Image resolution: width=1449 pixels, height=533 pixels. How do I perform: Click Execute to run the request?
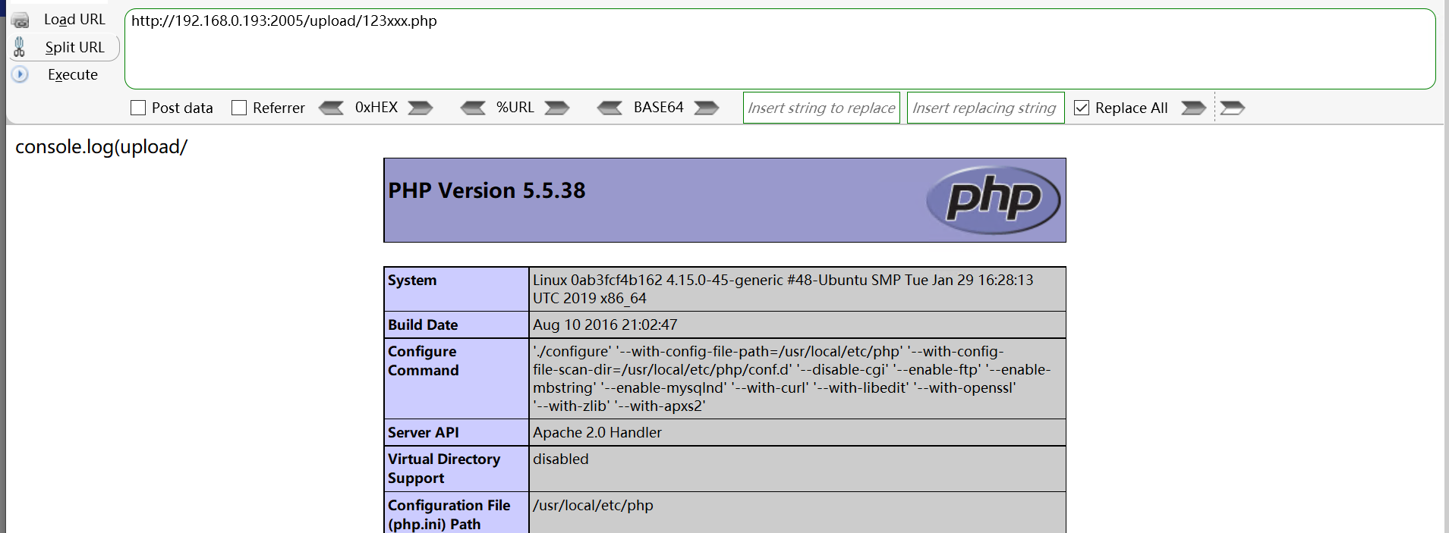click(x=73, y=74)
